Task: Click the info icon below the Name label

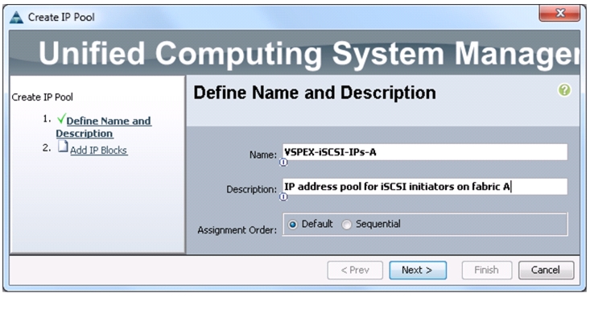Action: tap(283, 163)
